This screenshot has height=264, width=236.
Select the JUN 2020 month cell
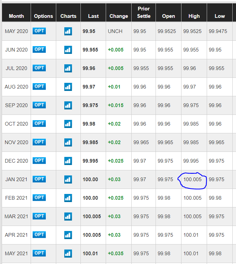pyautogui.click(x=16, y=50)
